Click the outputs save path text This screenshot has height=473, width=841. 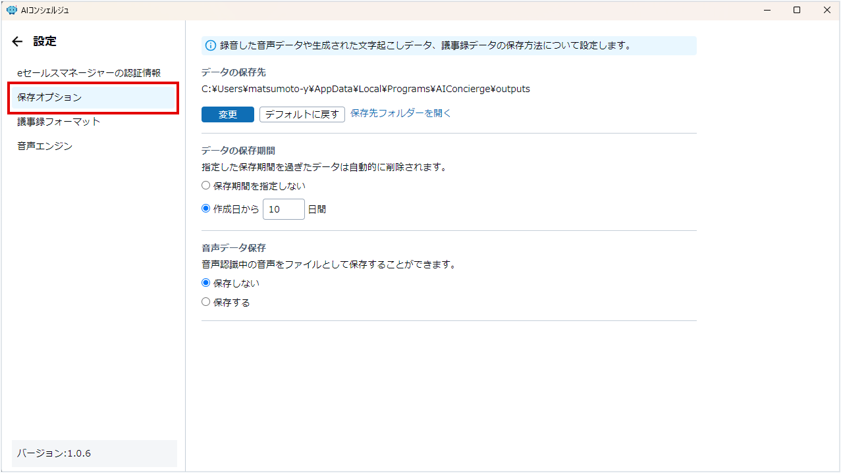tap(366, 89)
